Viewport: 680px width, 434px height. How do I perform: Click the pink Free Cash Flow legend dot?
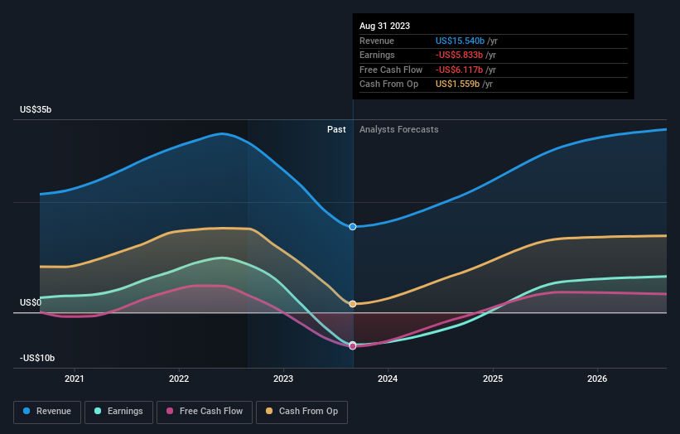[x=170, y=411]
